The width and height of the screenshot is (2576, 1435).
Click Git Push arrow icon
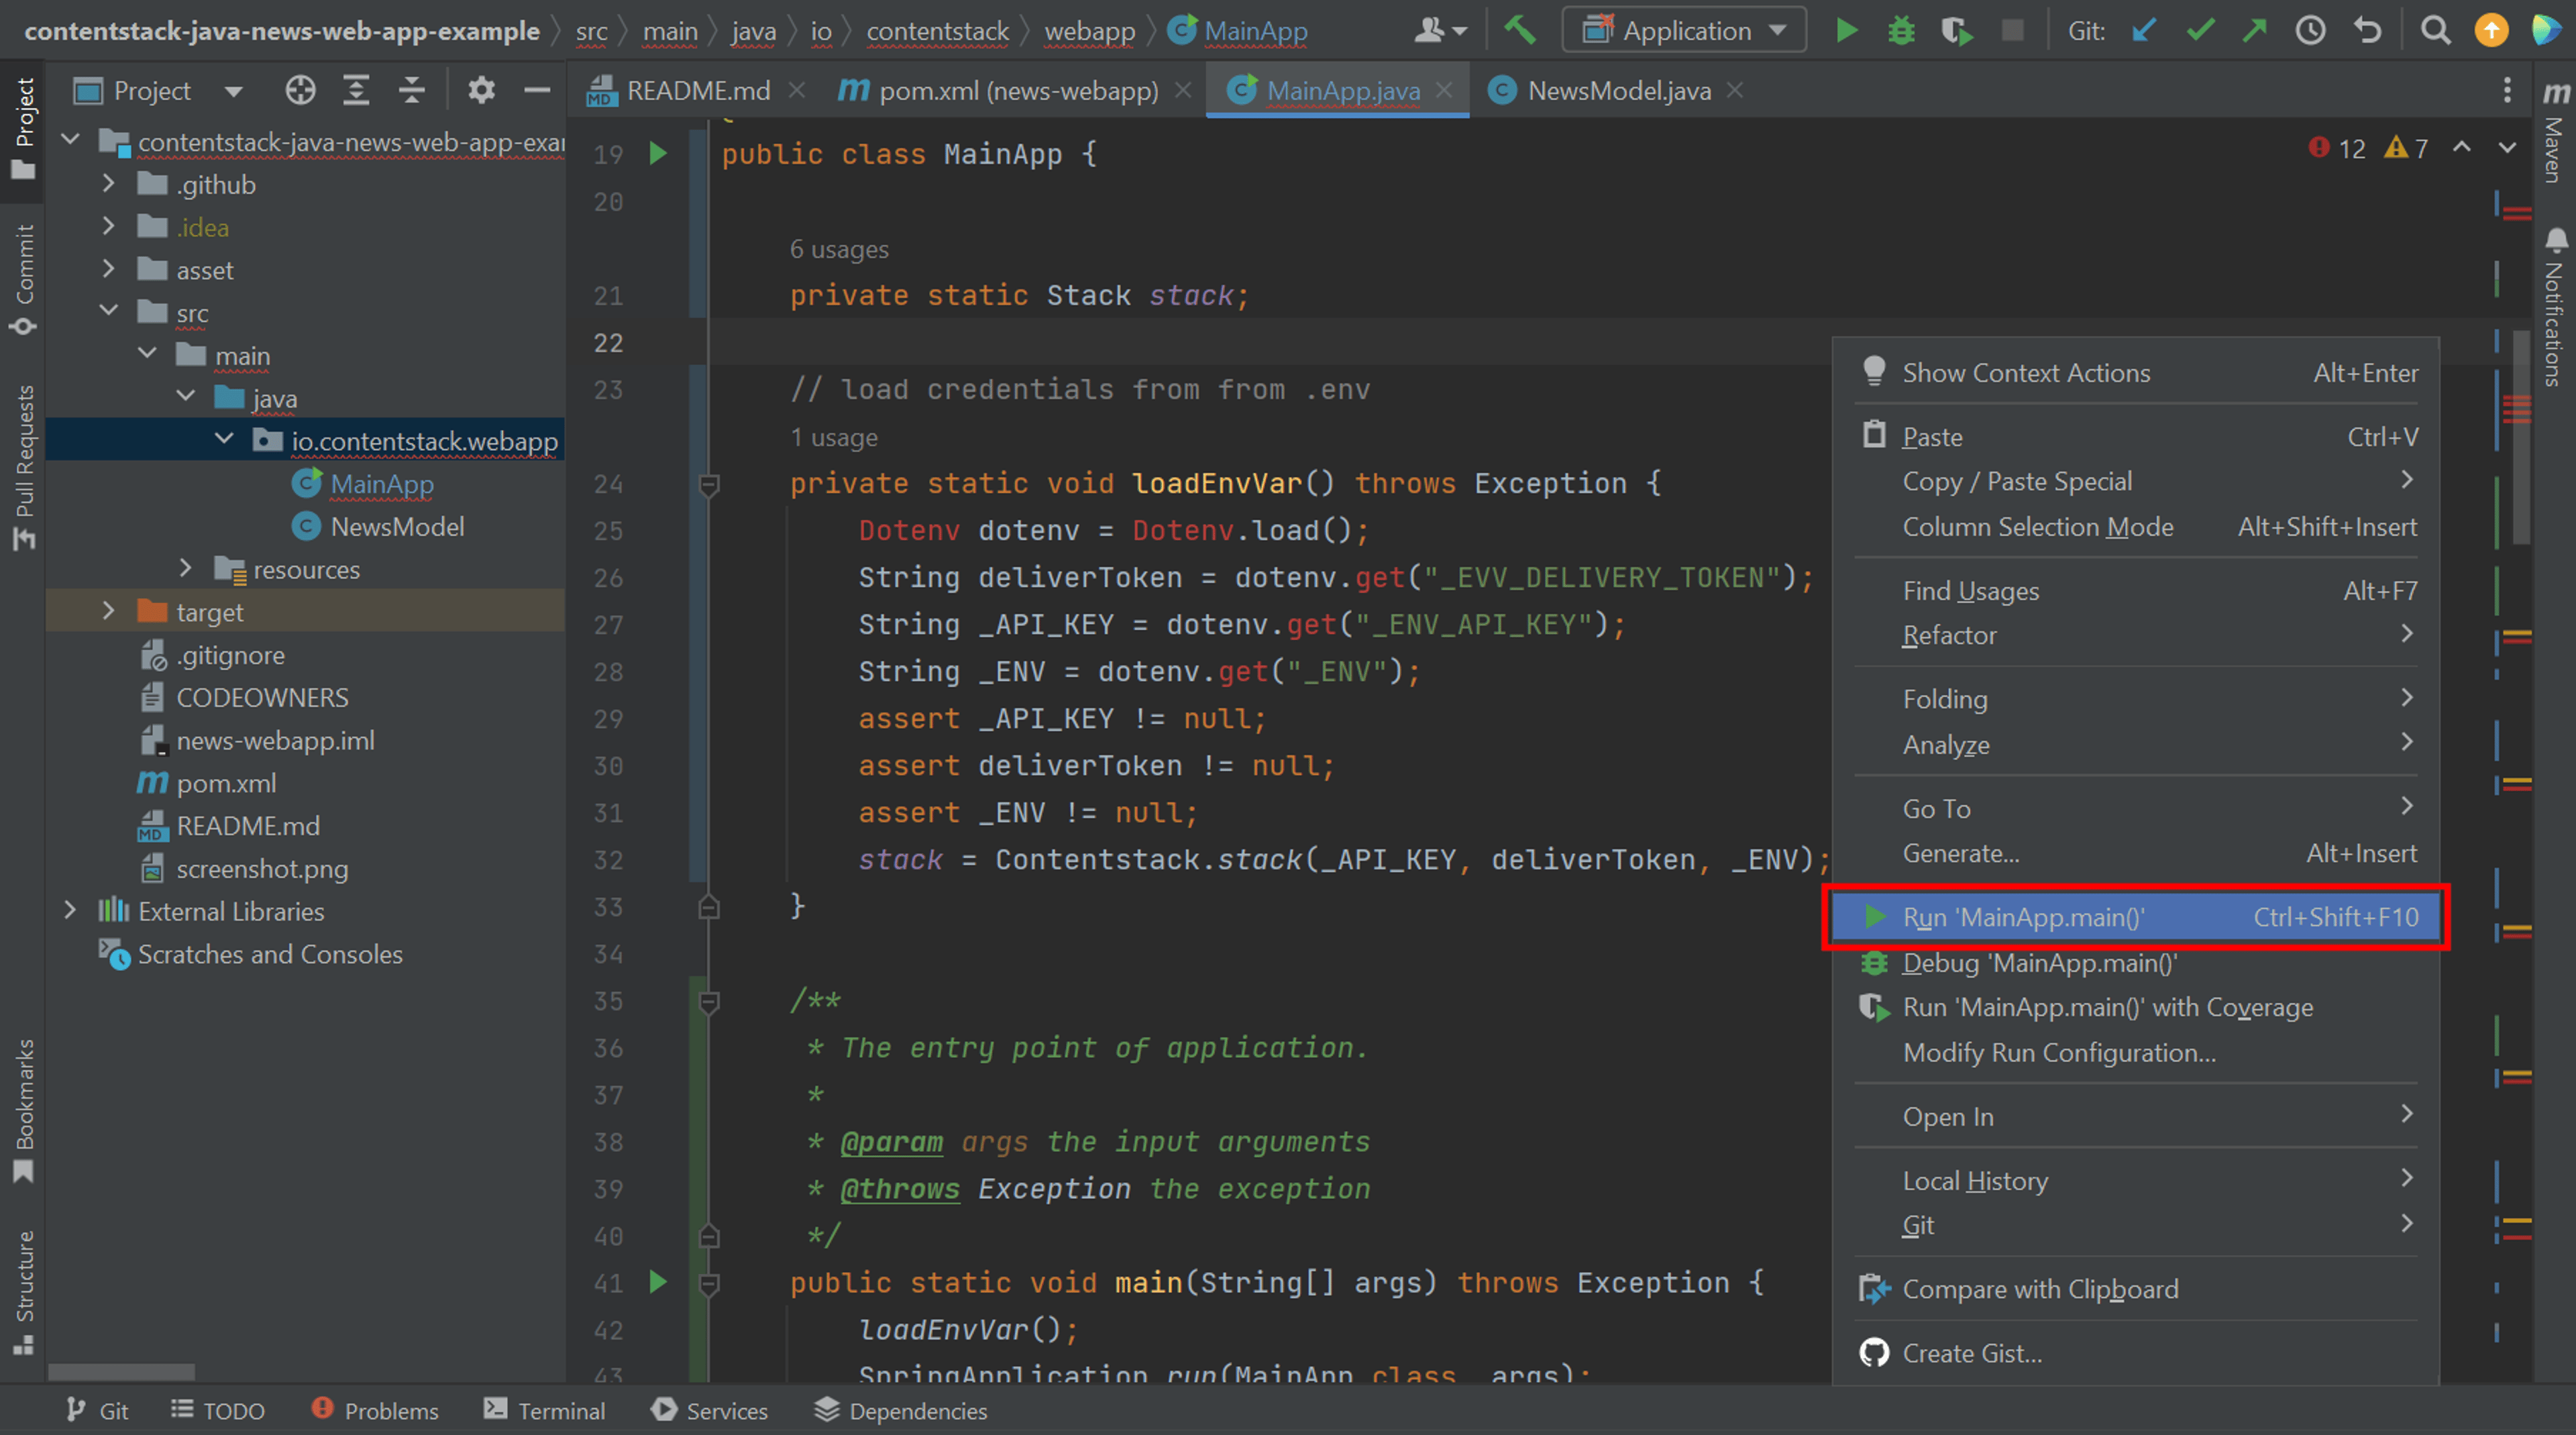click(x=2254, y=30)
